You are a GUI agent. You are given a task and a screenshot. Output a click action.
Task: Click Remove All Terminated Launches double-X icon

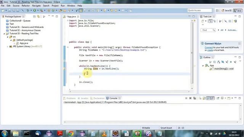click(x=194, y=98)
